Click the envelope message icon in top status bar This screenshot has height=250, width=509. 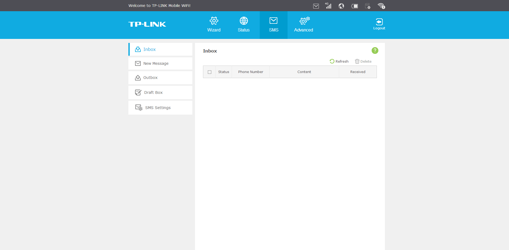(316, 6)
